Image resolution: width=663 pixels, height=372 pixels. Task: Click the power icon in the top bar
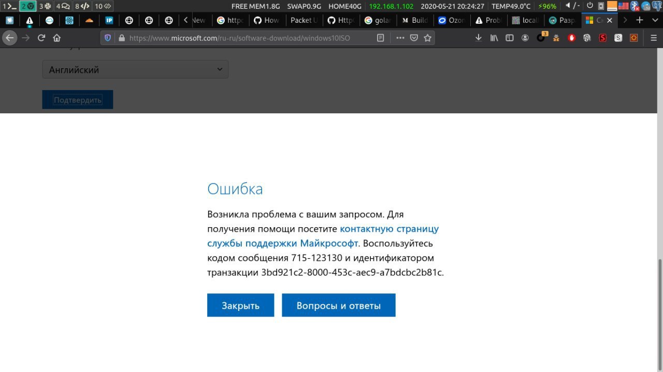click(589, 6)
